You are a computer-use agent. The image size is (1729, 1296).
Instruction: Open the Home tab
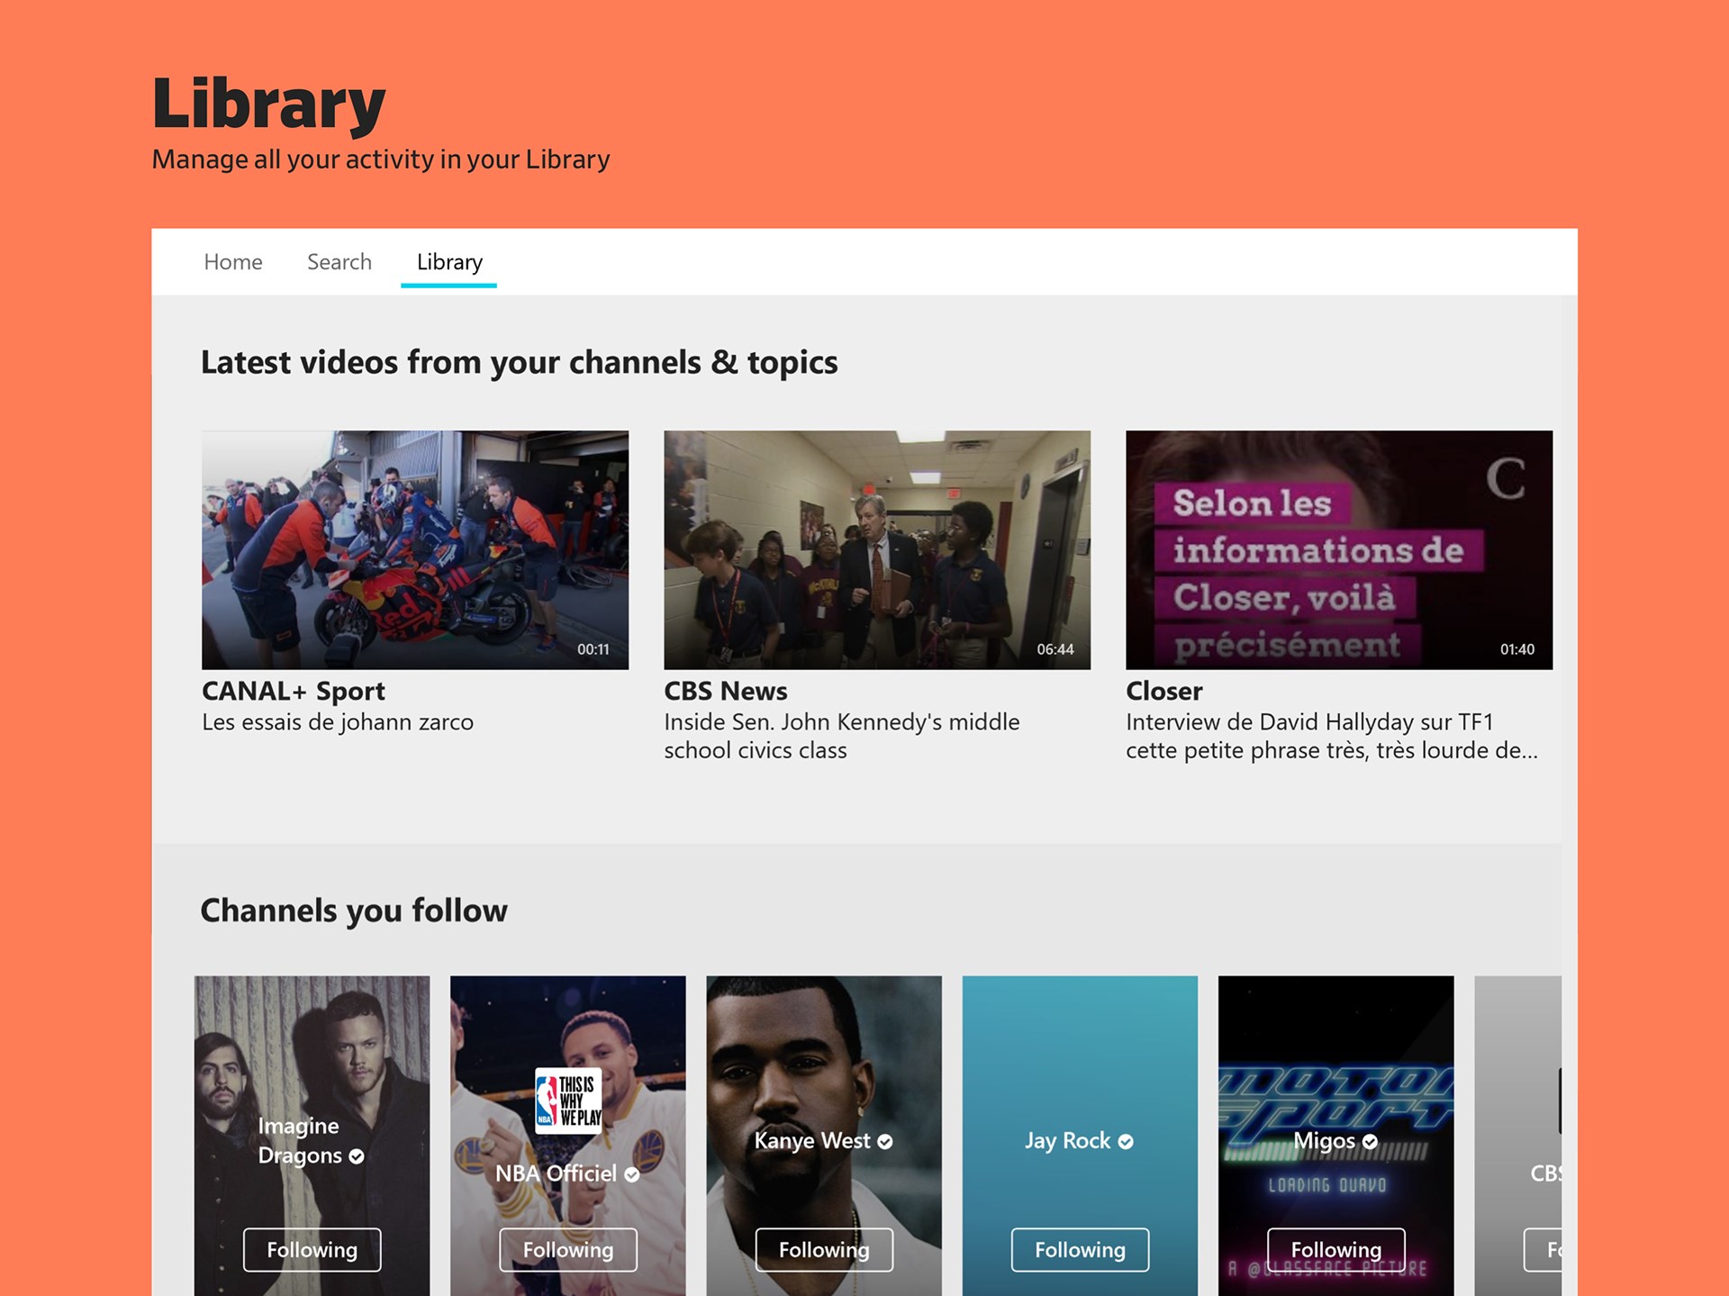click(233, 262)
